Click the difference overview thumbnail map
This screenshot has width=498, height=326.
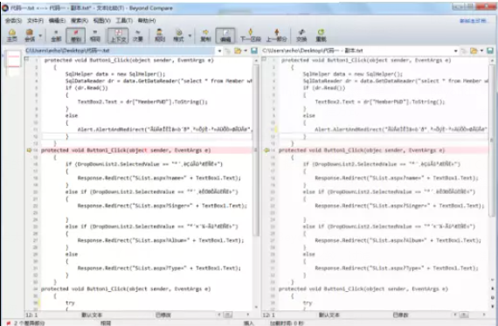[x=13, y=64]
